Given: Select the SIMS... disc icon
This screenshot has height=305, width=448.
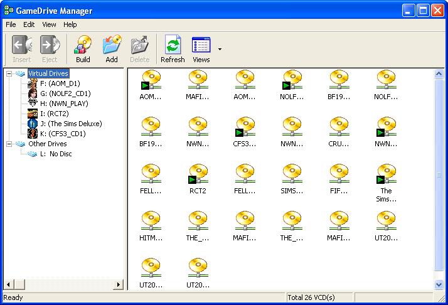Looking at the screenshot, I should coord(292,174).
